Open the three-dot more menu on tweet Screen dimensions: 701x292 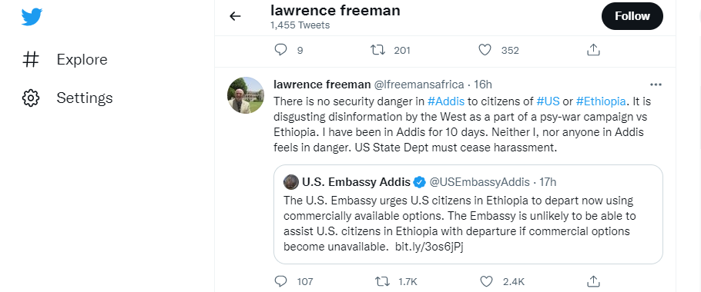click(656, 85)
